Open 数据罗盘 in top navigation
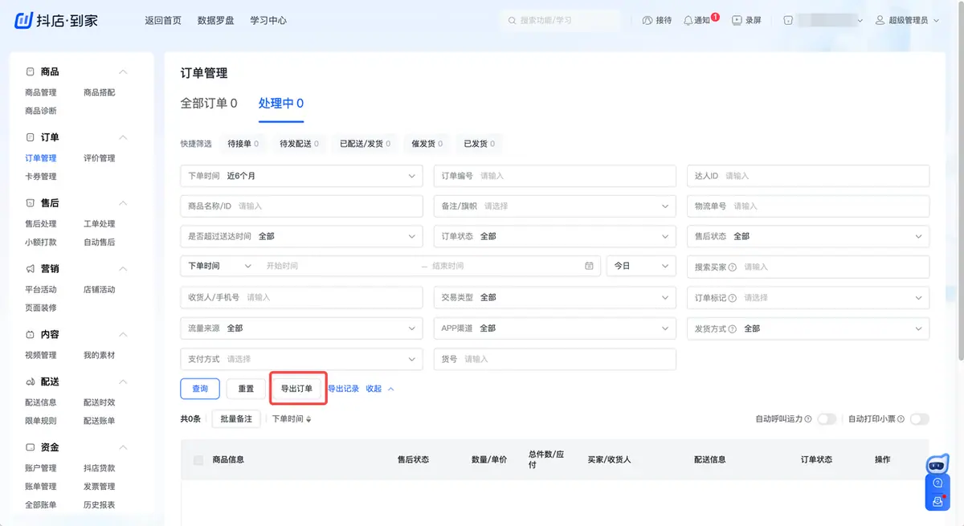This screenshot has width=964, height=526. [x=216, y=21]
